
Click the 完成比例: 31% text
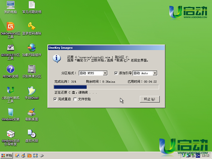(x=65, y=82)
